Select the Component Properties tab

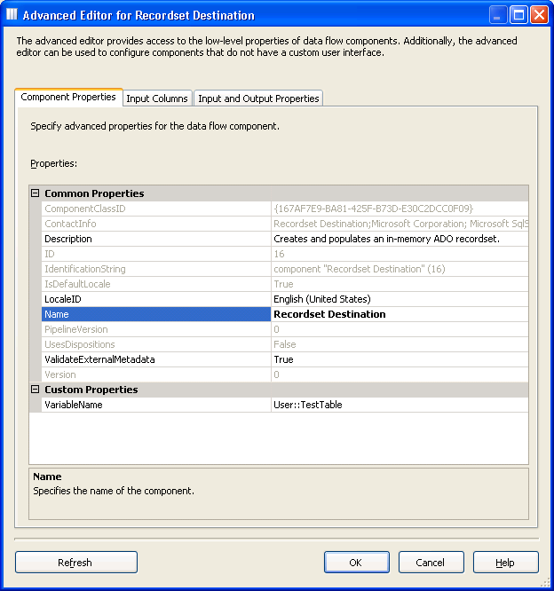click(x=68, y=98)
